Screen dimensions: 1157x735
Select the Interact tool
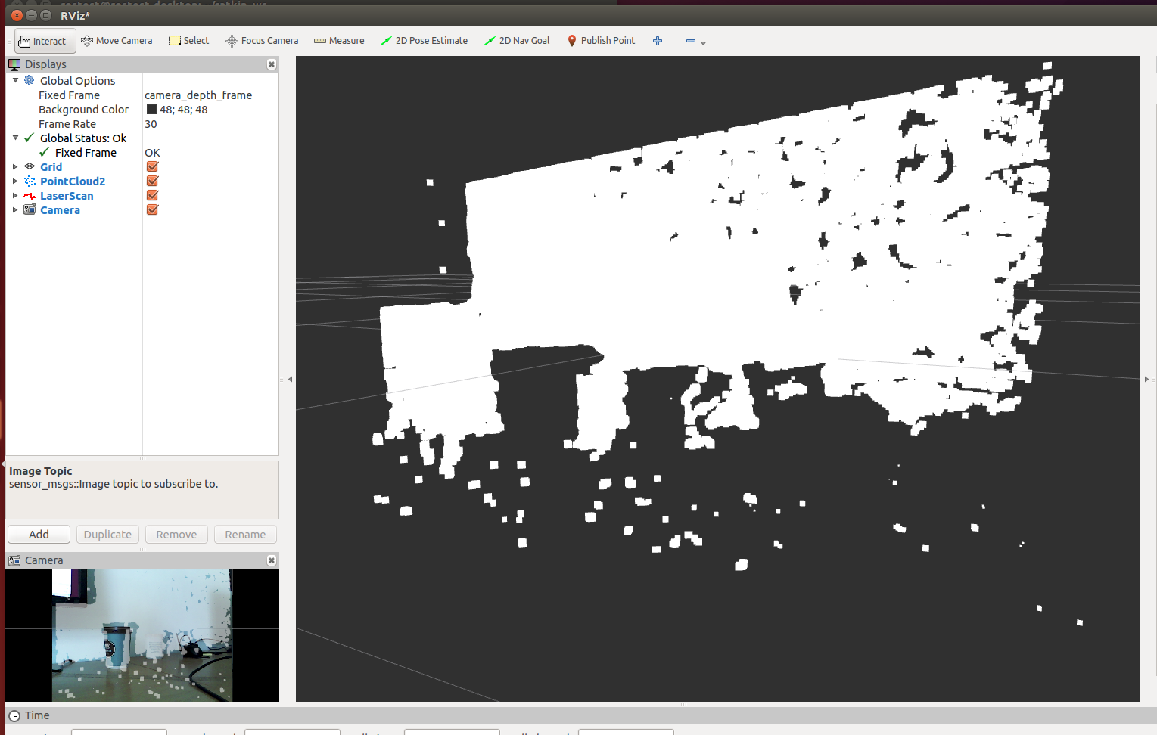pos(44,41)
